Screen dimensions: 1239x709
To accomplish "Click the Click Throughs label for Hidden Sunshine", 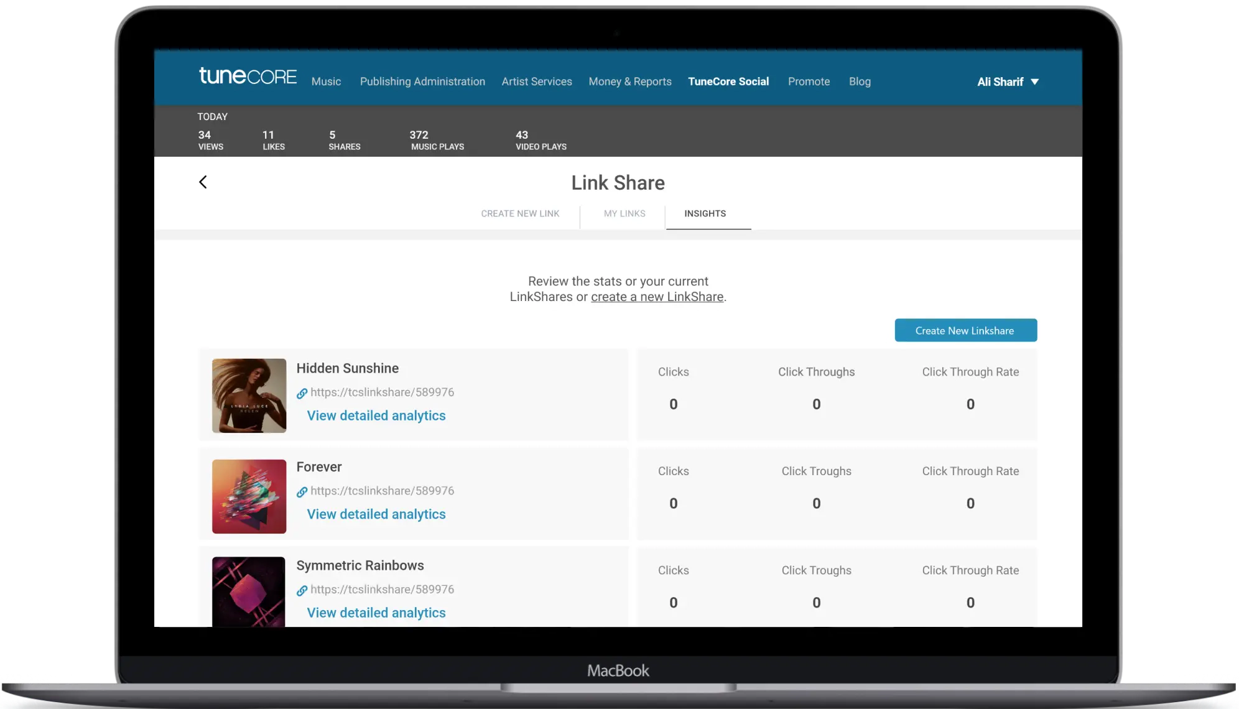I will coord(817,372).
